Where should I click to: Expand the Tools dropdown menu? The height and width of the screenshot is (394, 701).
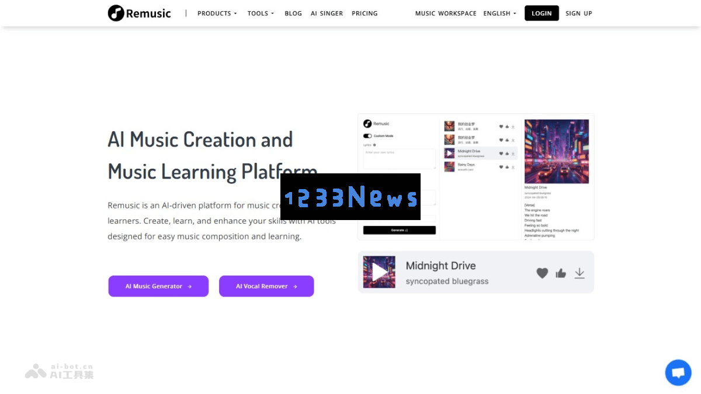coord(261,13)
